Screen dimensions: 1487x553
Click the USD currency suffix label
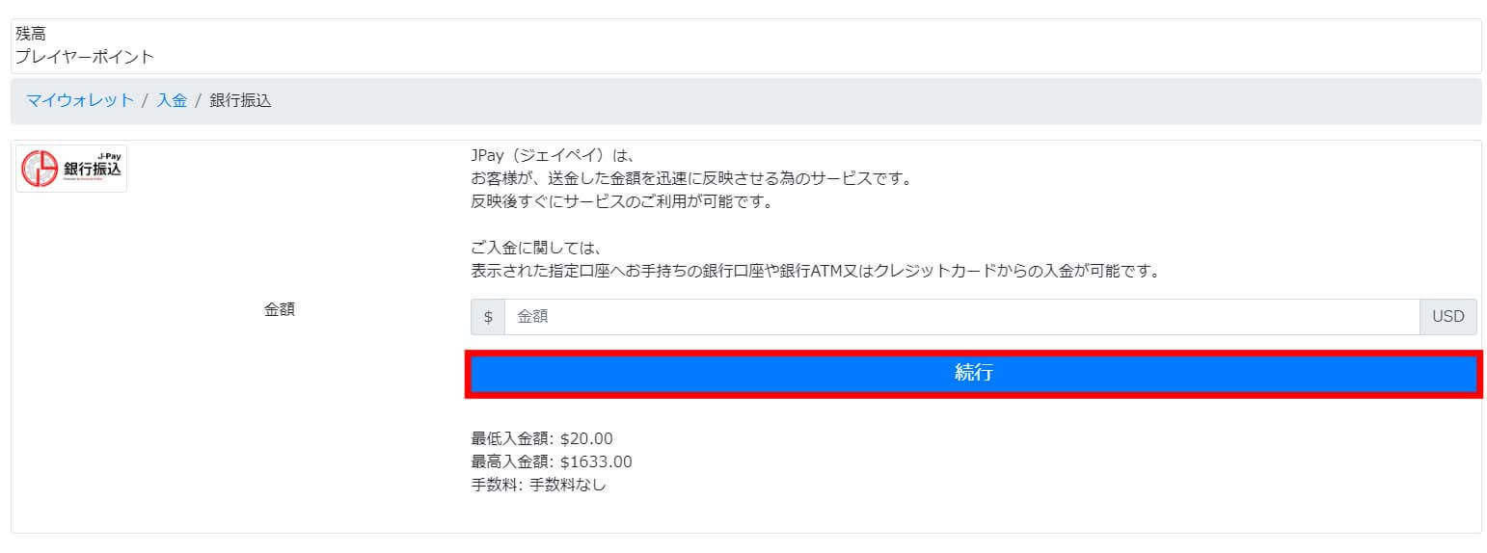(x=1447, y=317)
